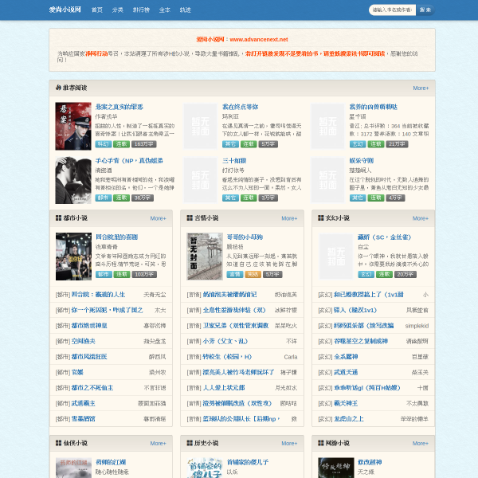Screen dimensions: 478x478
Task: Open the 分类 navigation item
Action: [x=117, y=10]
